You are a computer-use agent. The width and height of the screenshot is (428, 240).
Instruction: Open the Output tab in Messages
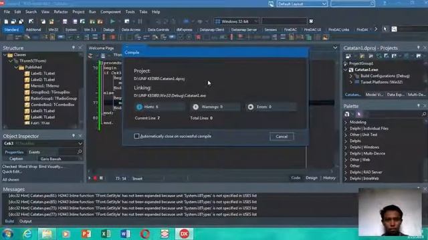(x=25, y=221)
